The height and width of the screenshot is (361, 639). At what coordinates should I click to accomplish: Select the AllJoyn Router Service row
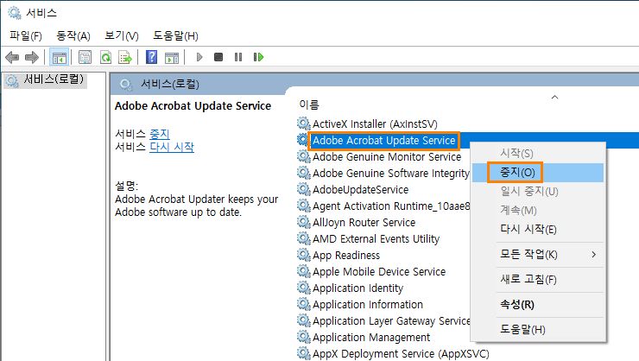pyautogui.click(x=364, y=223)
